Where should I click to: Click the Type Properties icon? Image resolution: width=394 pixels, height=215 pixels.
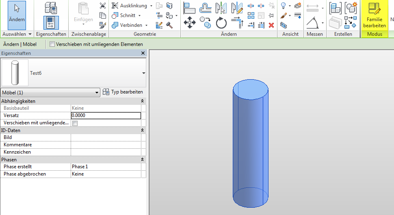coord(51,7)
